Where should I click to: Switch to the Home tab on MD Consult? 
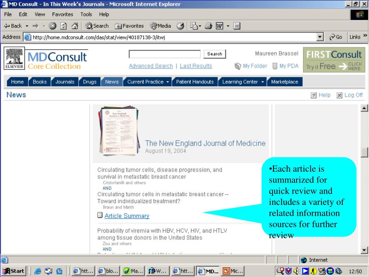(17, 82)
